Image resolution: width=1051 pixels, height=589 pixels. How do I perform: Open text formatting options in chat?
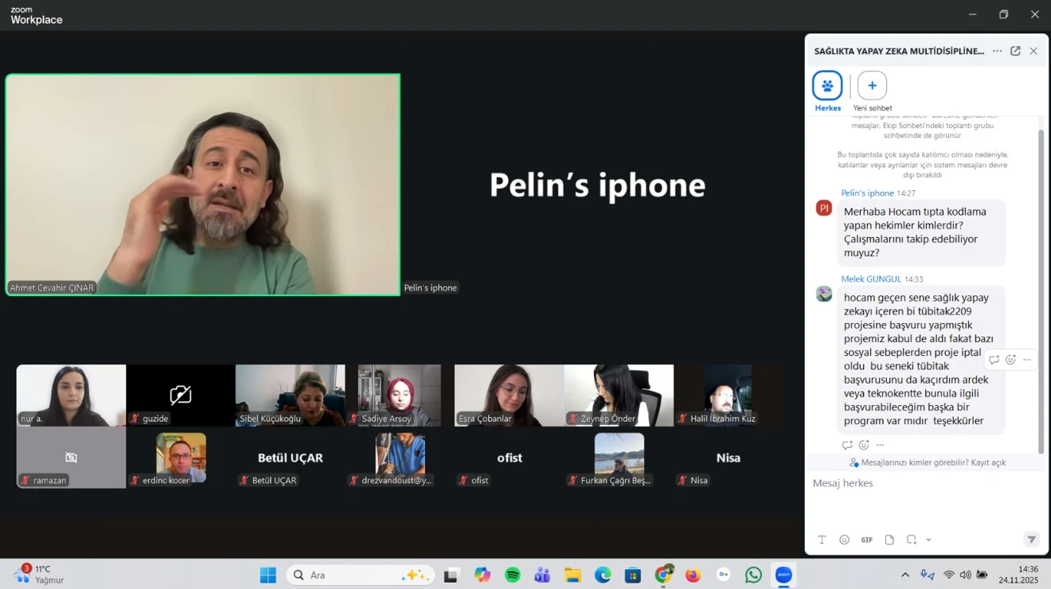coord(822,540)
